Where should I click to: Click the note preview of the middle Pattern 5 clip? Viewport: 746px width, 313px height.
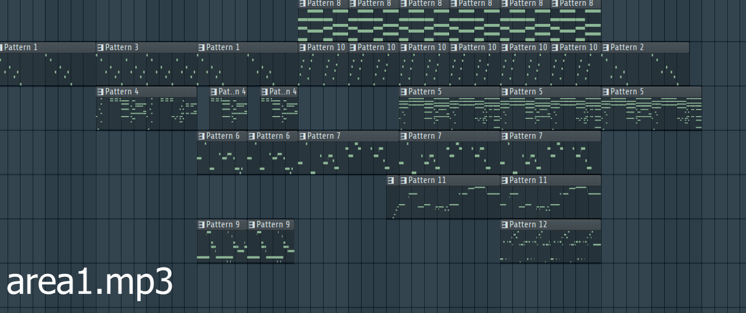(551, 113)
